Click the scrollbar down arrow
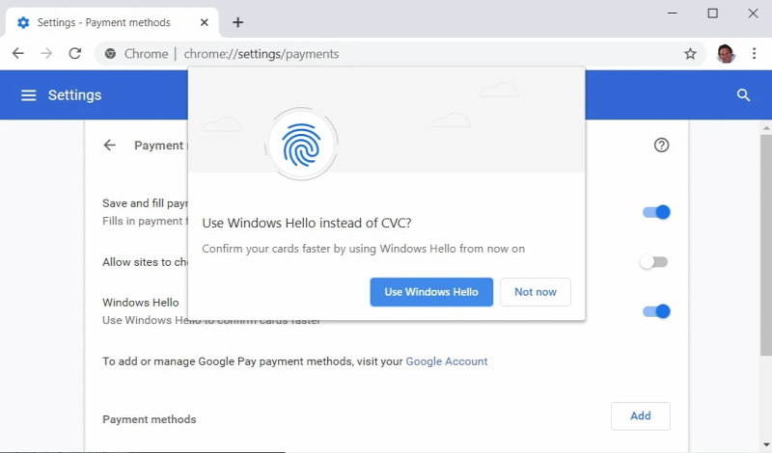The height and width of the screenshot is (453, 772). click(766, 445)
